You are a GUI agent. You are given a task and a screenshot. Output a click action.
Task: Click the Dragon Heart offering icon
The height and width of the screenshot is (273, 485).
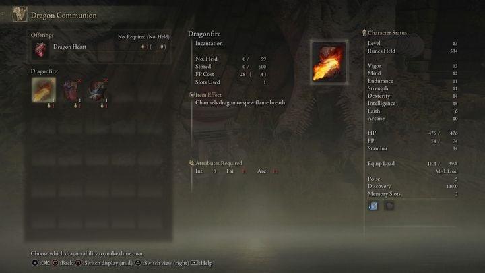tap(40, 50)
